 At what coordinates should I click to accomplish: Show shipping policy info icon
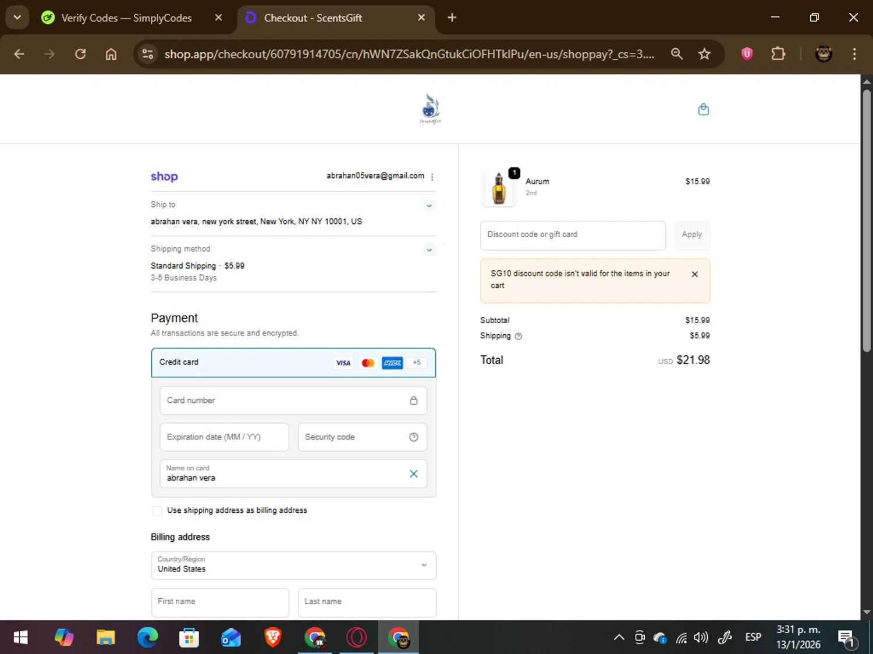pyautogui.click(x=518, y=337)
